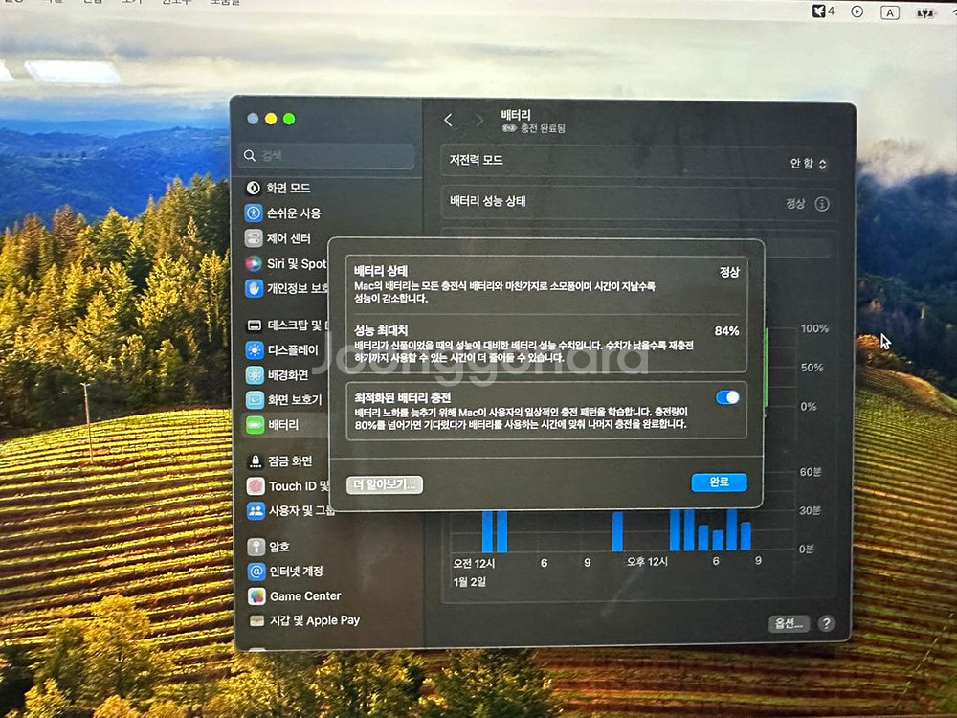Click 성능 최대치 heading in dialog
Screen dimensions: 957x718
tap(381, 330)
